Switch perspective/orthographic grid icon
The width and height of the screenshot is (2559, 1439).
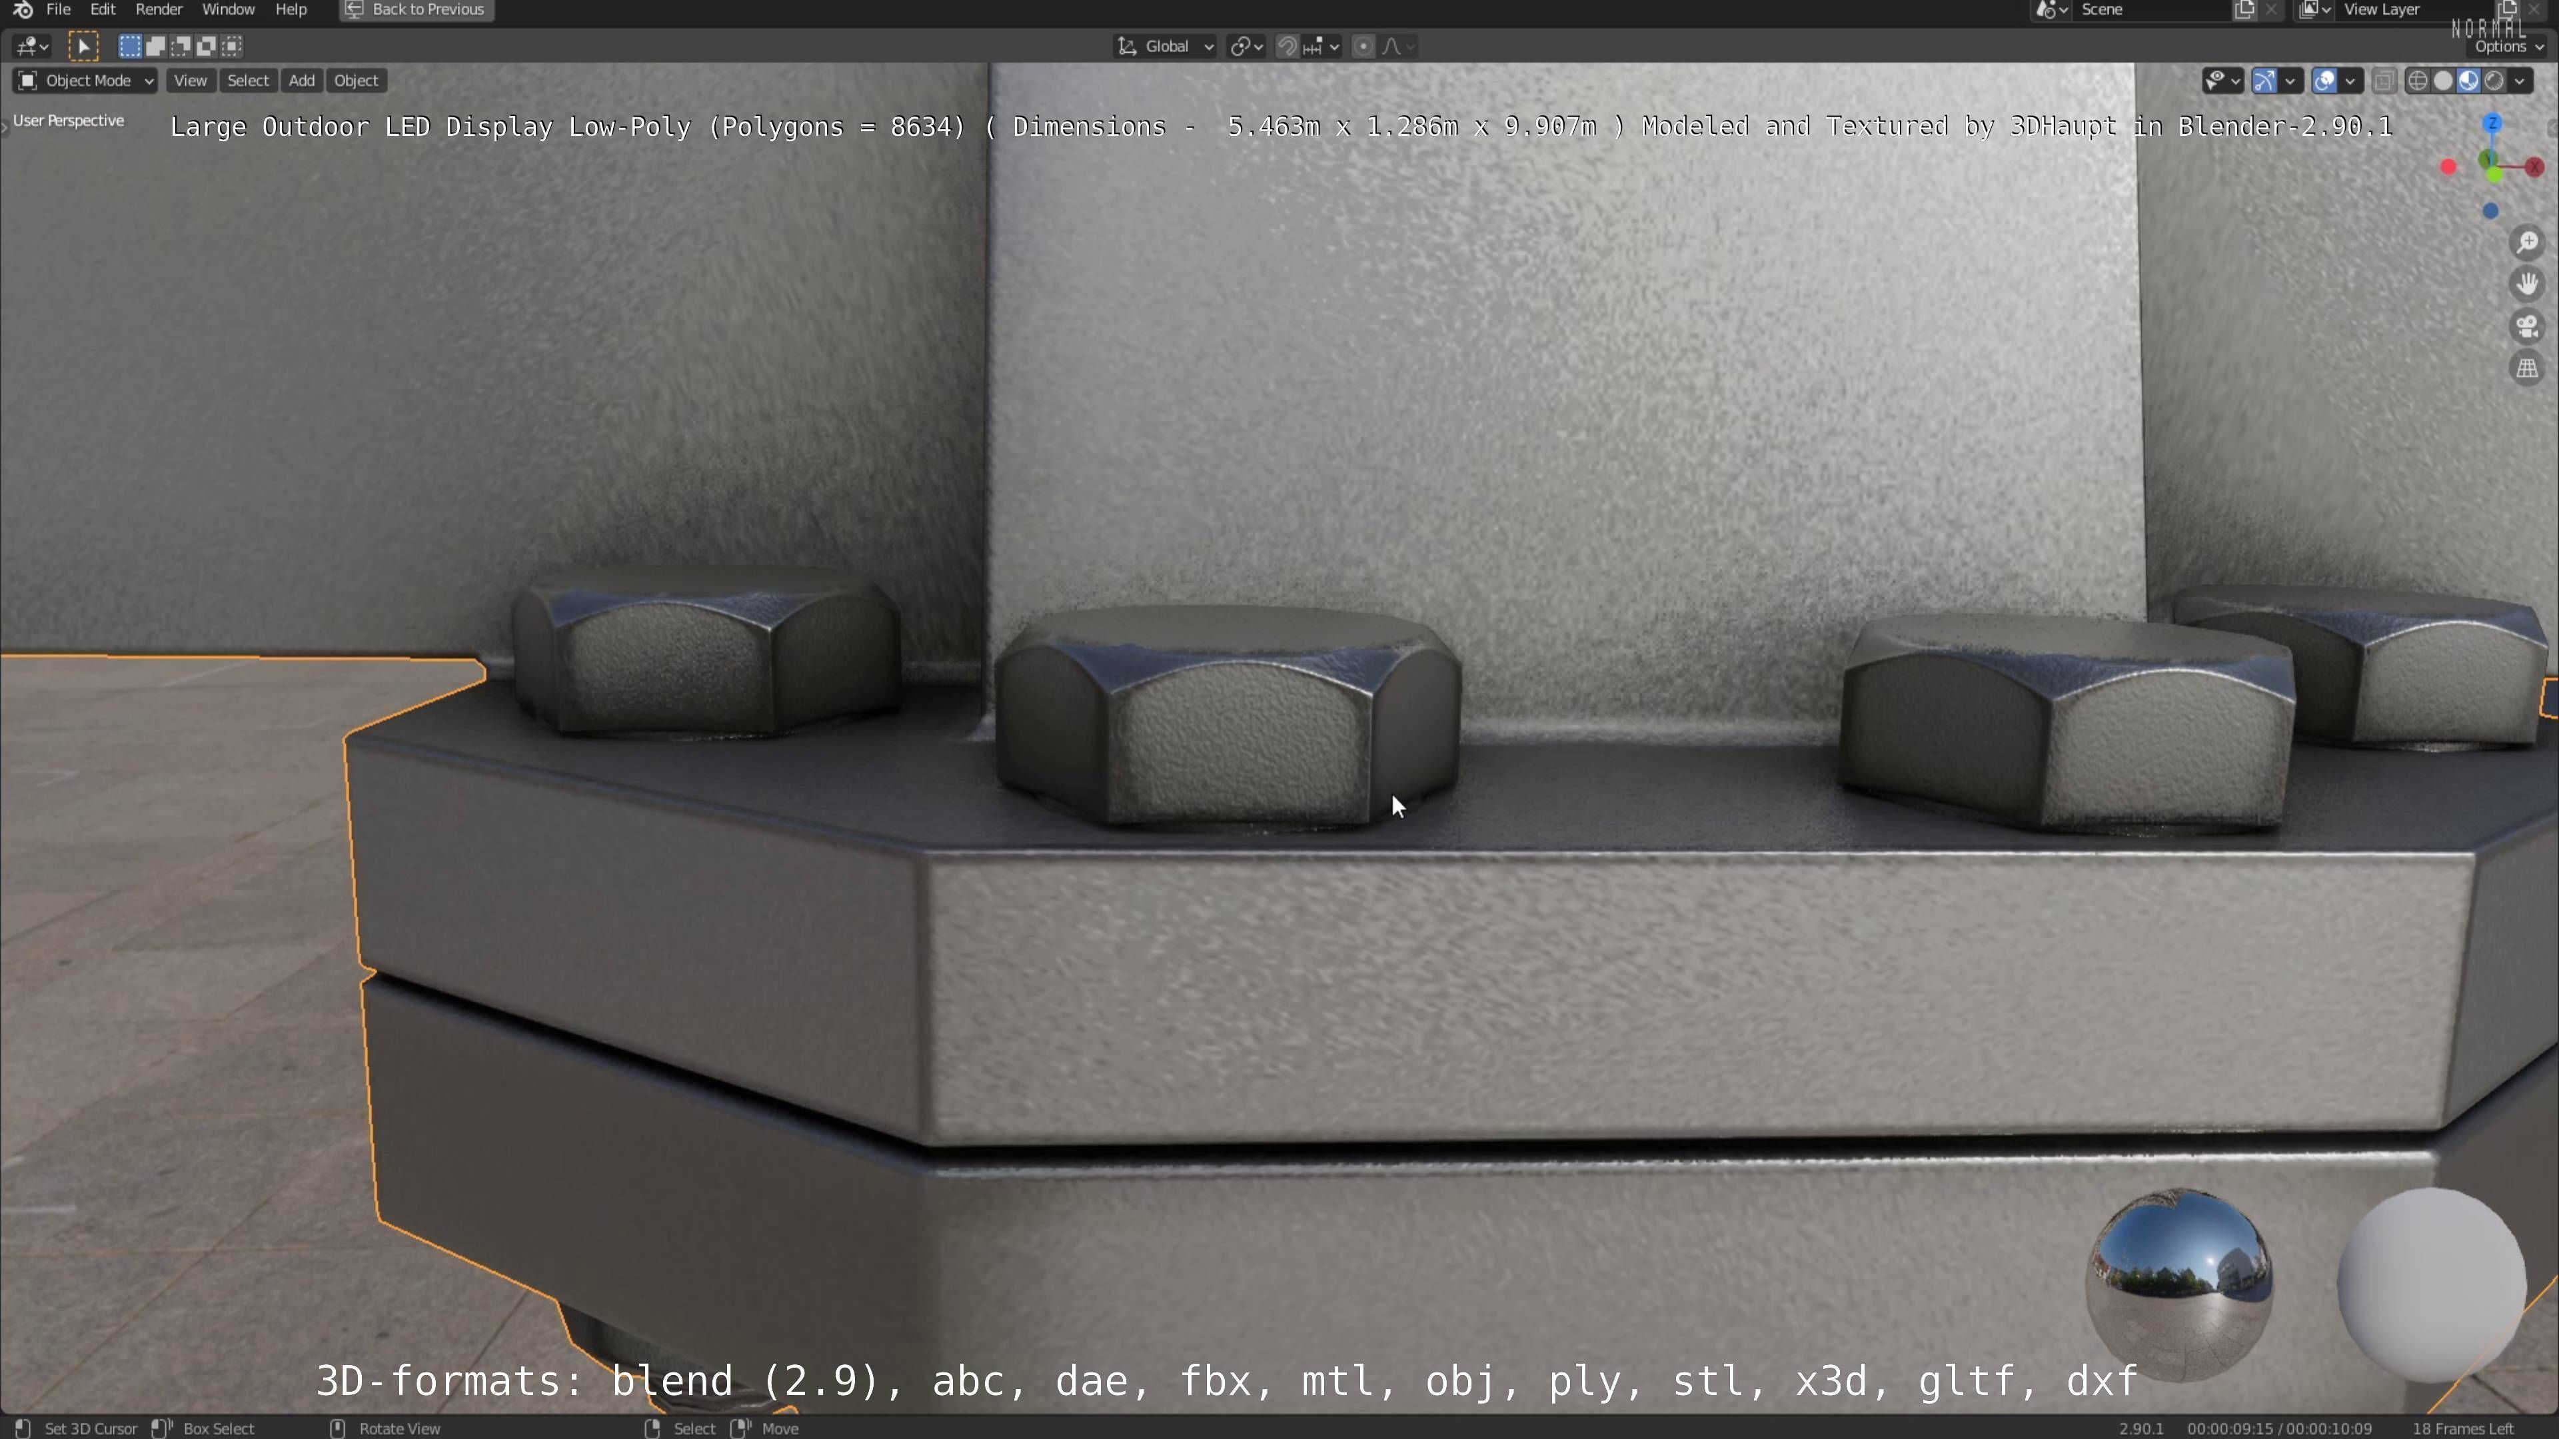pyautogui.click(x=2527, y=368)
